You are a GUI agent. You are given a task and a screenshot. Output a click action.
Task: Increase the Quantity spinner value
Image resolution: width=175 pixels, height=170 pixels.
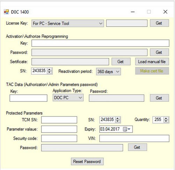pyautogui.click(x=166, y=118)
